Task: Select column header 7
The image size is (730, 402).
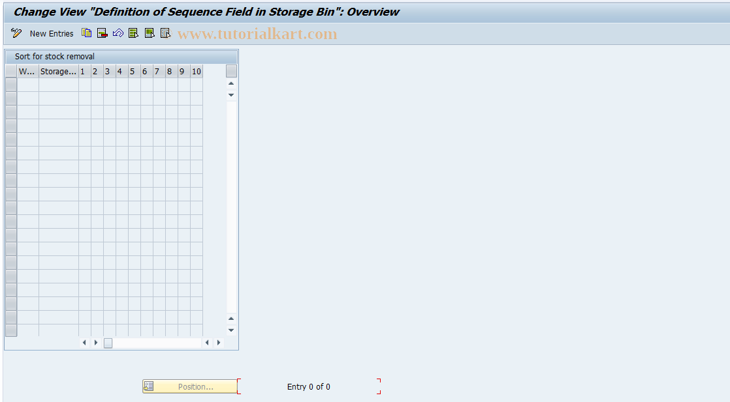Action: click(x=159, y=71)
